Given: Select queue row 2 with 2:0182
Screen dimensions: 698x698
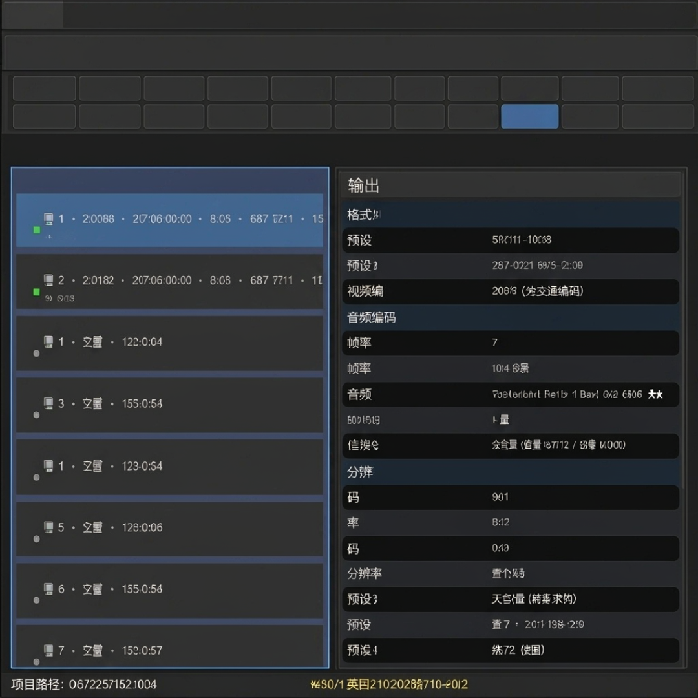Looking at the screenshot, I should 169,281.
